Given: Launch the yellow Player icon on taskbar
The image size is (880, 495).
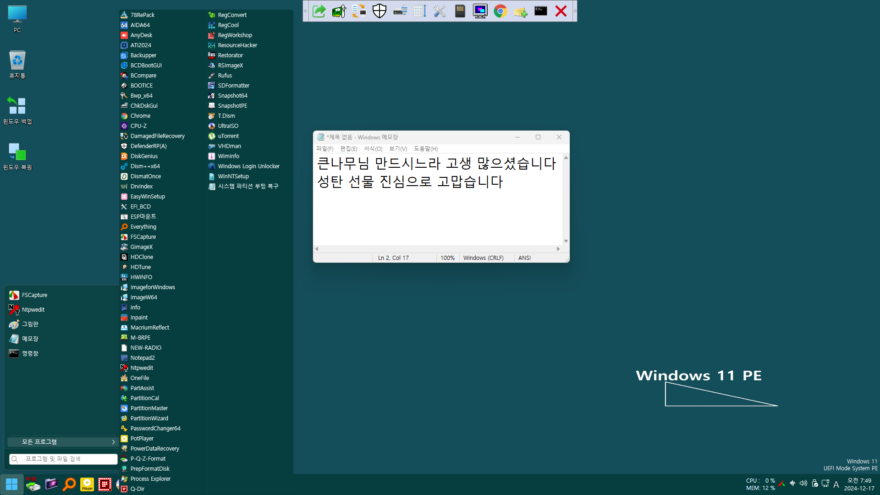Looking at the screenshot, I should tap(87, 484).
